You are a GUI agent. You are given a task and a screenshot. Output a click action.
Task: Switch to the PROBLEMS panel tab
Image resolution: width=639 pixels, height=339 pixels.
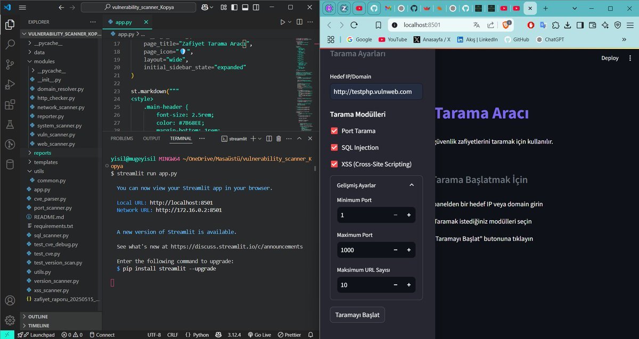[x=121, y=138]
